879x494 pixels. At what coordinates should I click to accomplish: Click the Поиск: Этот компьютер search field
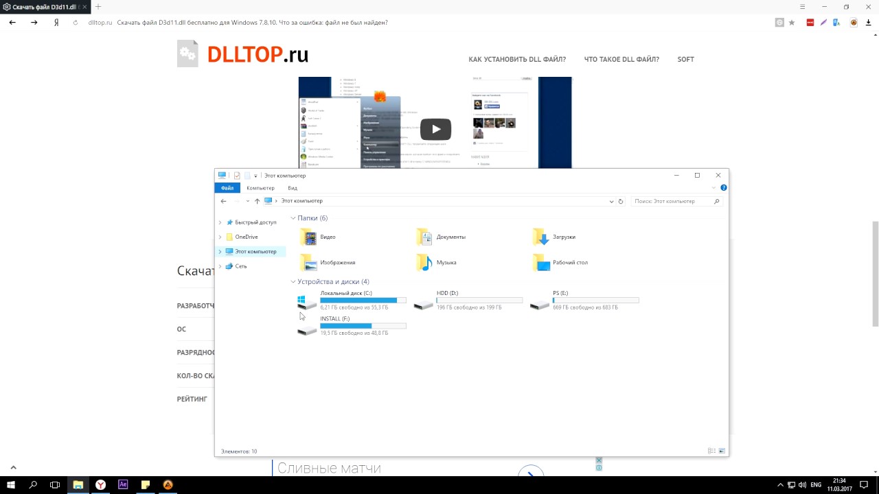coord(677,201)
